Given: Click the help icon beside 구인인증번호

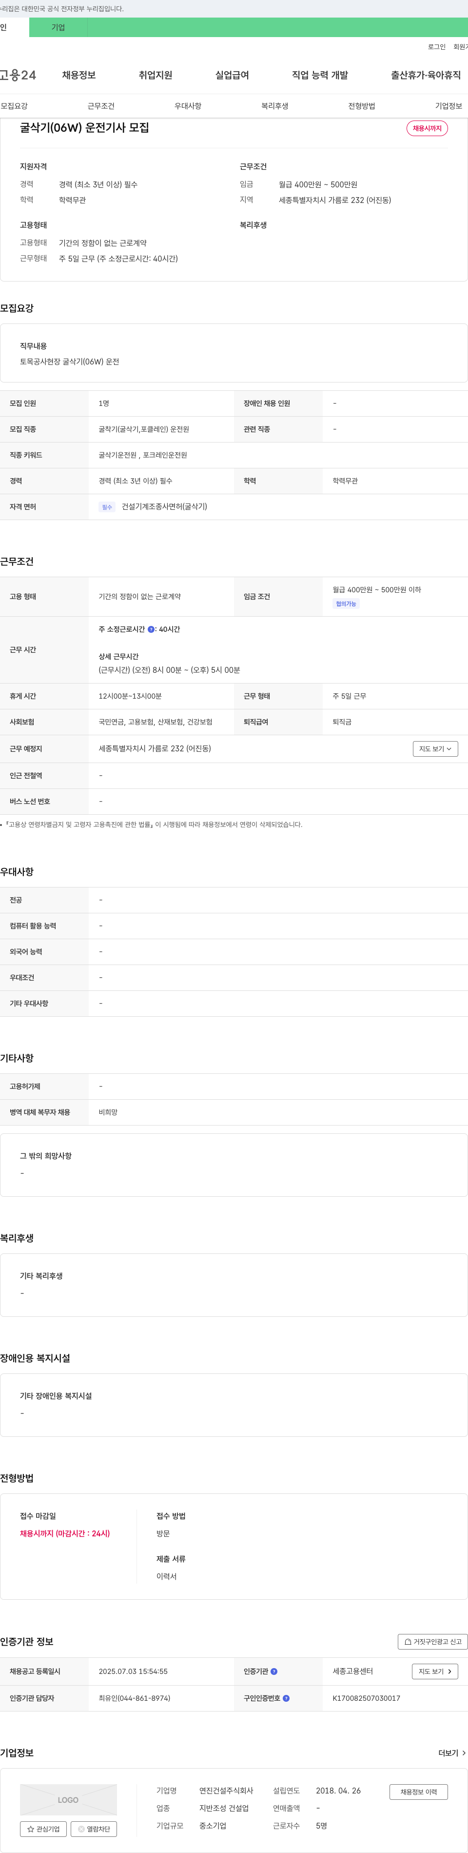Looking at the screenshot, I should [x=286, y=1698].
